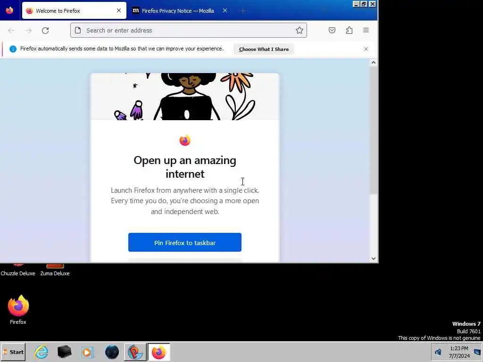Go back with the back arrow
The height and width of the screenshot is (362, 483).
click(11, 31)
